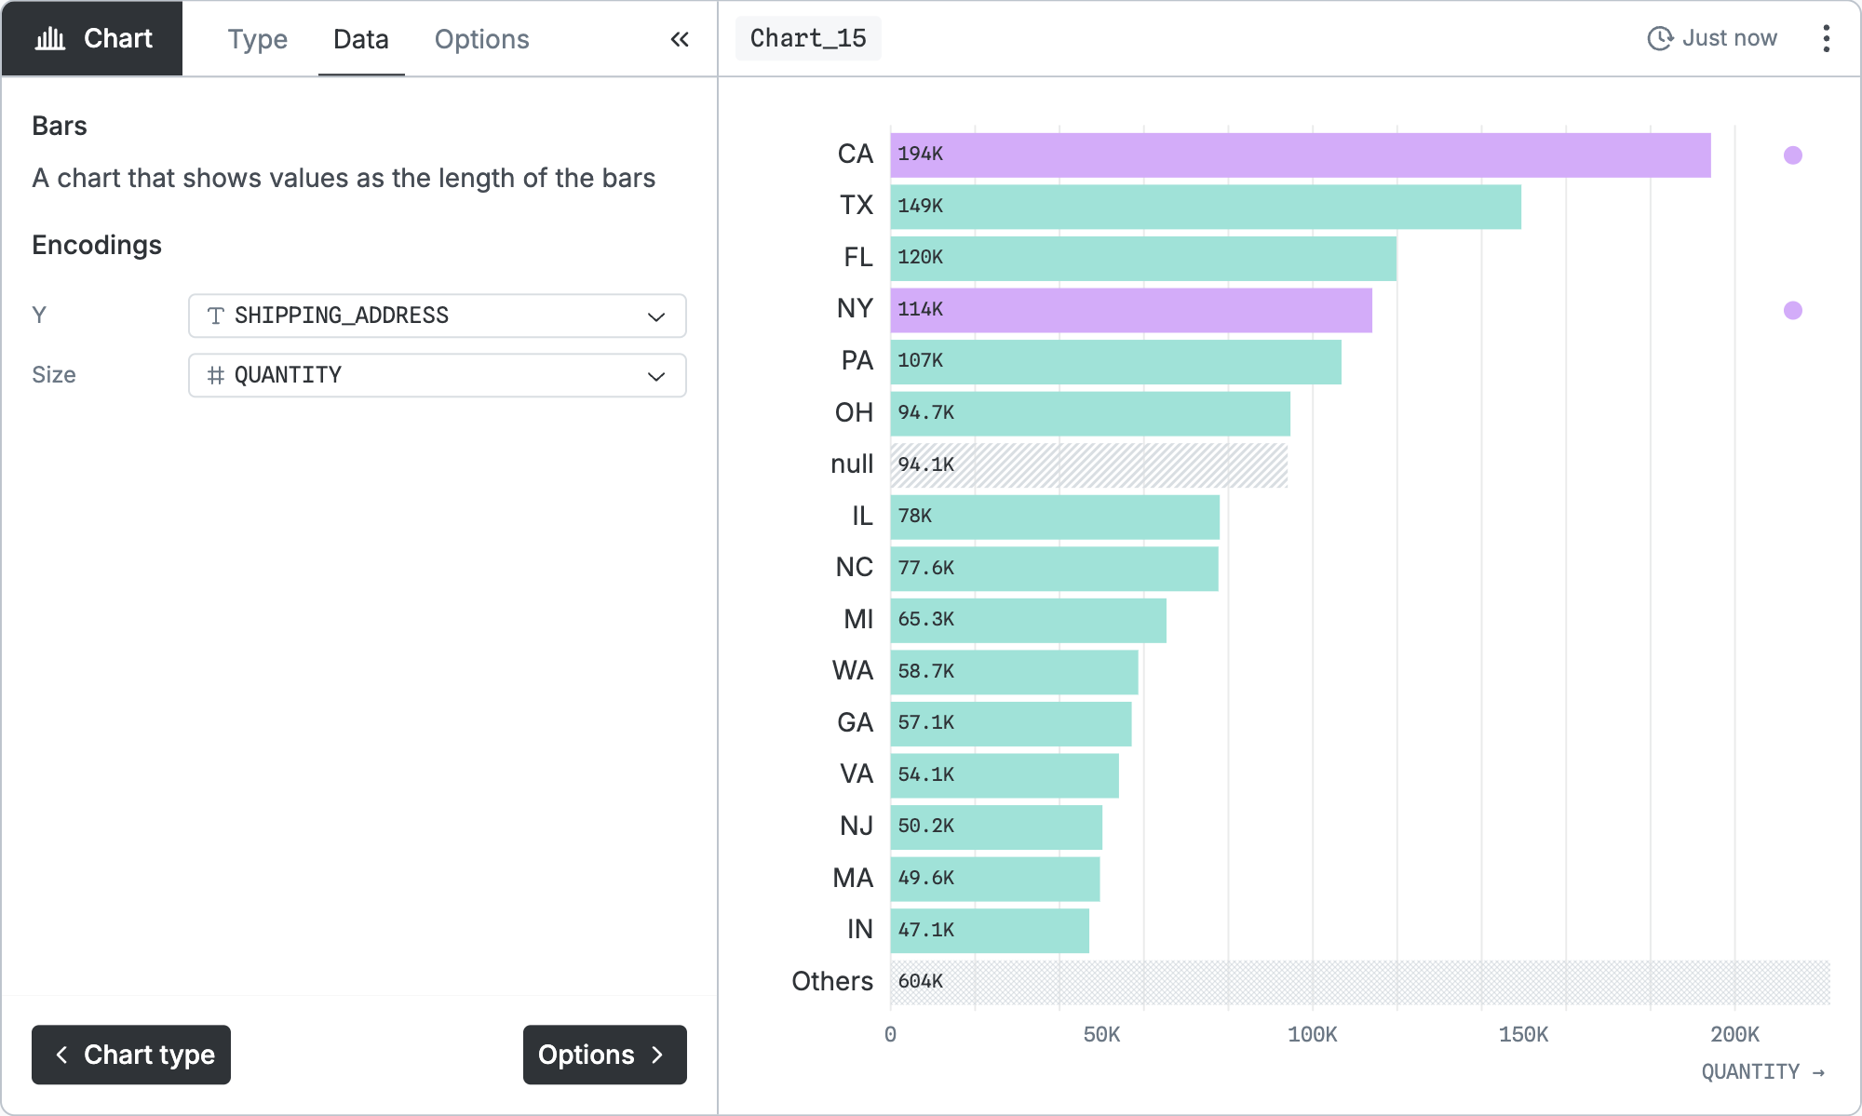1862x1116 pixels.
Task: Collapse the side panel with double chevron
Action: point(680,39)
